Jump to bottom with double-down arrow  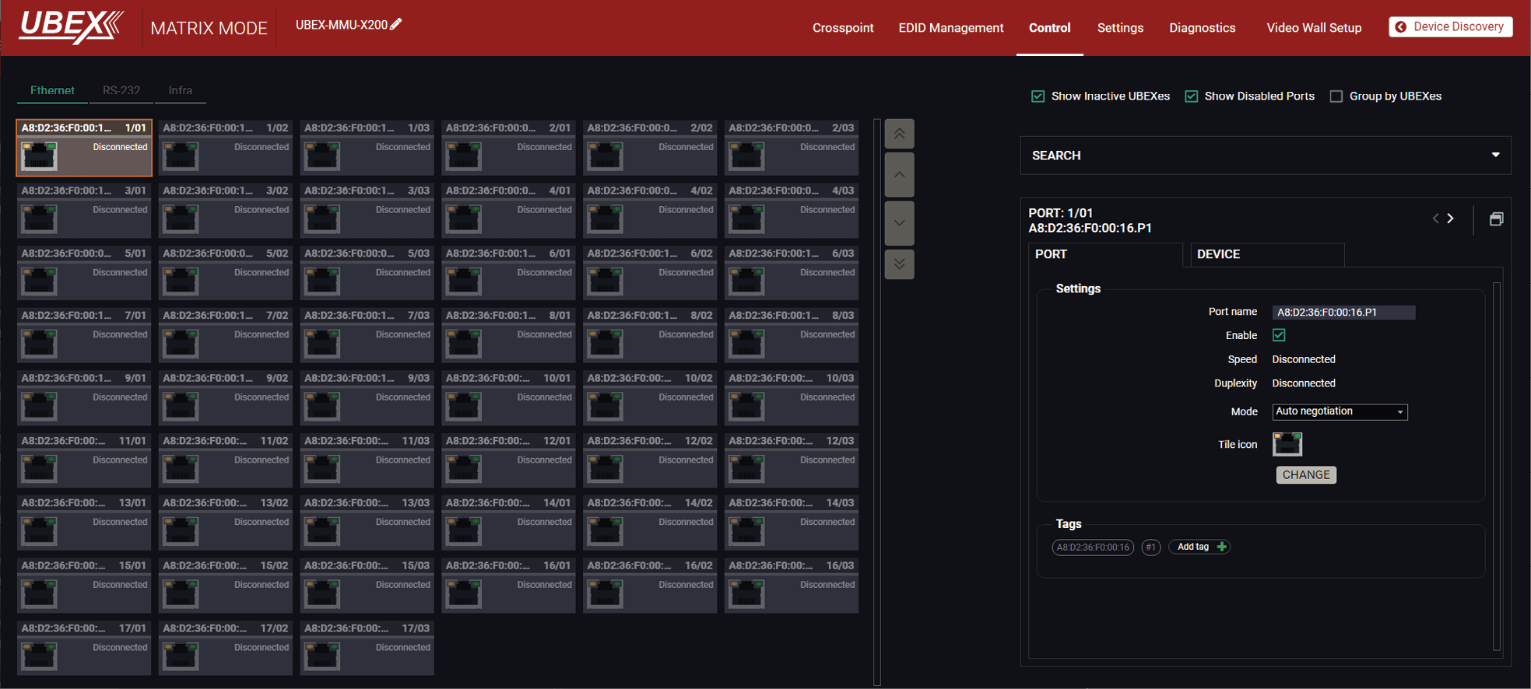(899, 264)
